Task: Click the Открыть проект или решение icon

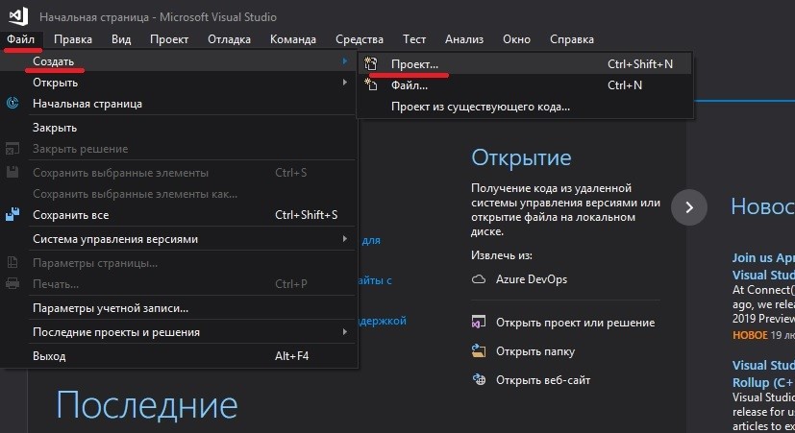Action: [x=479, y=323]
